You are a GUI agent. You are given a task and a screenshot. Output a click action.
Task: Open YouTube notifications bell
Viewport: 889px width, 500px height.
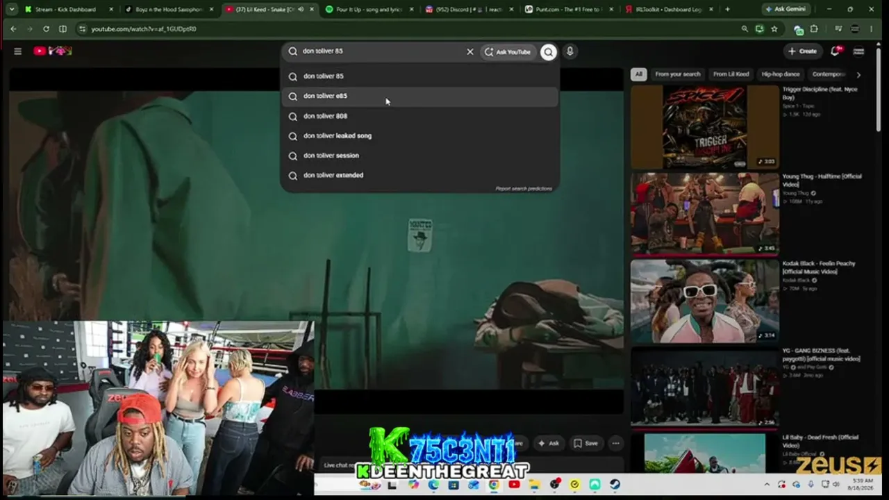point(836,51)
